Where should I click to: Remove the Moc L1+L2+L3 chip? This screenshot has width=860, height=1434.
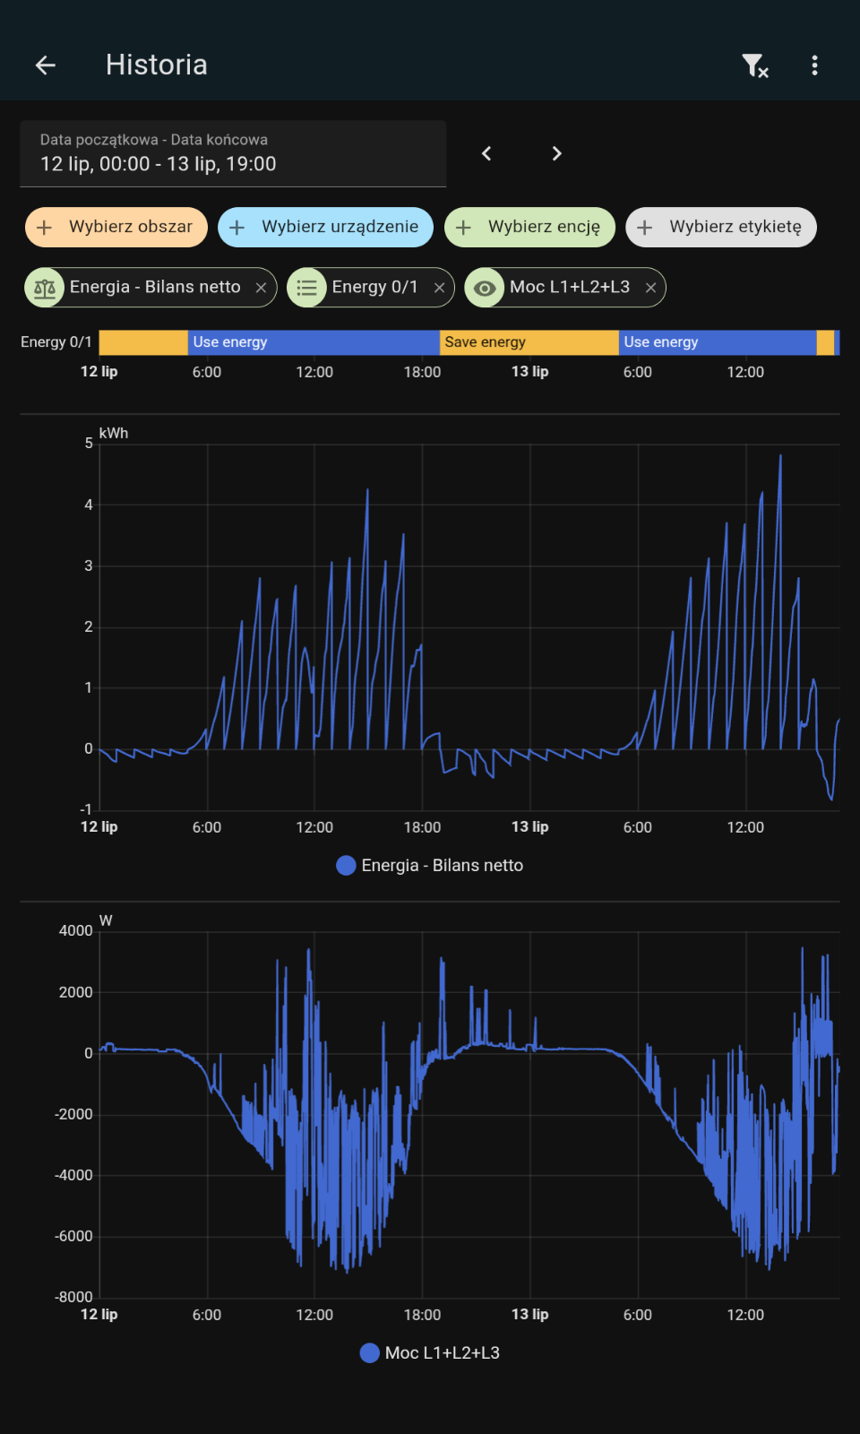click(651, 288)
